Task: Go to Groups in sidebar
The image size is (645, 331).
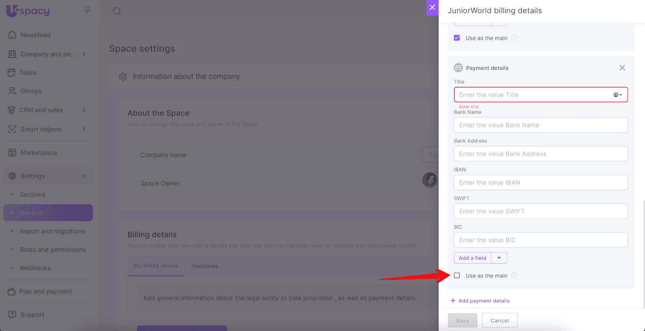Action: coord(31,91)
